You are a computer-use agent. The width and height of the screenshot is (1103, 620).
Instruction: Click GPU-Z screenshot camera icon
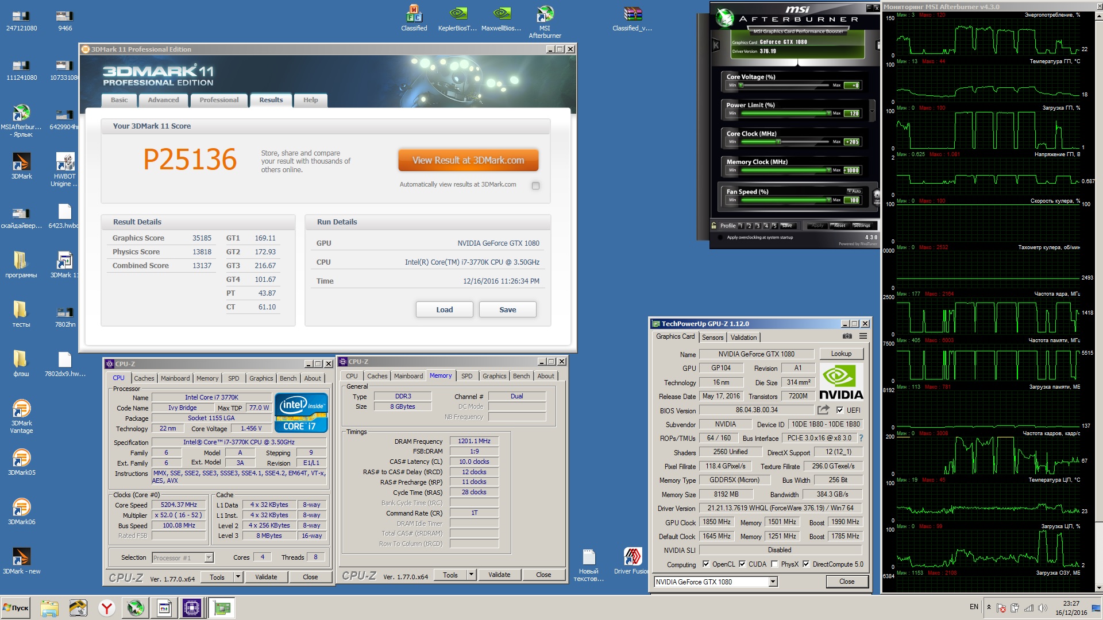coord(847,336)
